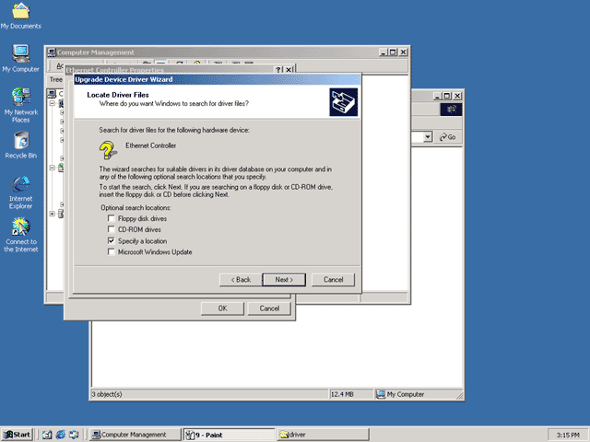Enable the Floppy disk drives checkbox
Image resolution: width=590 pixels, height=442 pixels.
(x=111, y=218)
